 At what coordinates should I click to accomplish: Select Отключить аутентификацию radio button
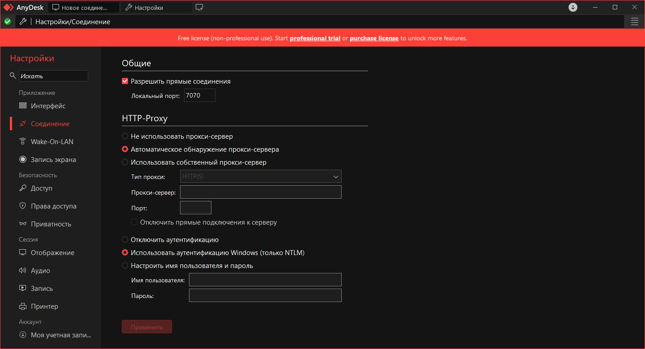125,240
